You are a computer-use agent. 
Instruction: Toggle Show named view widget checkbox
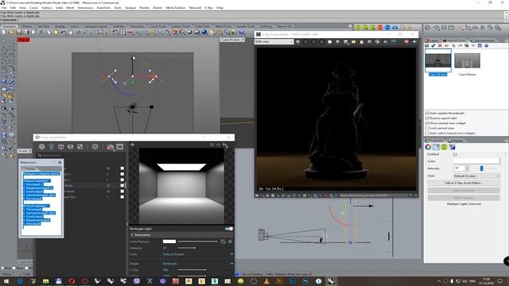pos(427,123)
